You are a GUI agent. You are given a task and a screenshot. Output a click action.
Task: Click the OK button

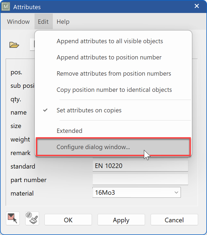coord(68,220)
